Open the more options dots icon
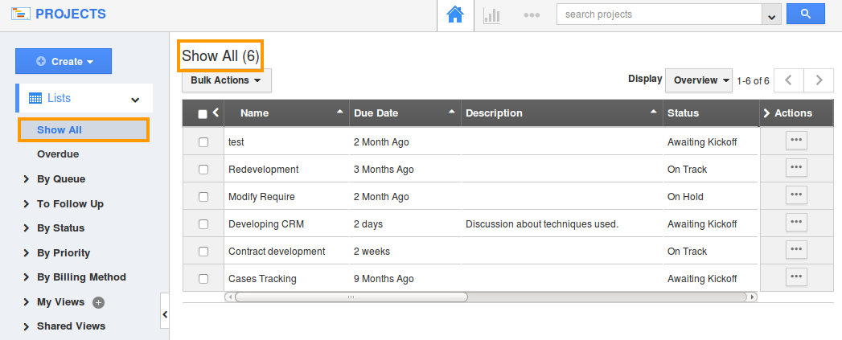 click(x=532, y=15)
